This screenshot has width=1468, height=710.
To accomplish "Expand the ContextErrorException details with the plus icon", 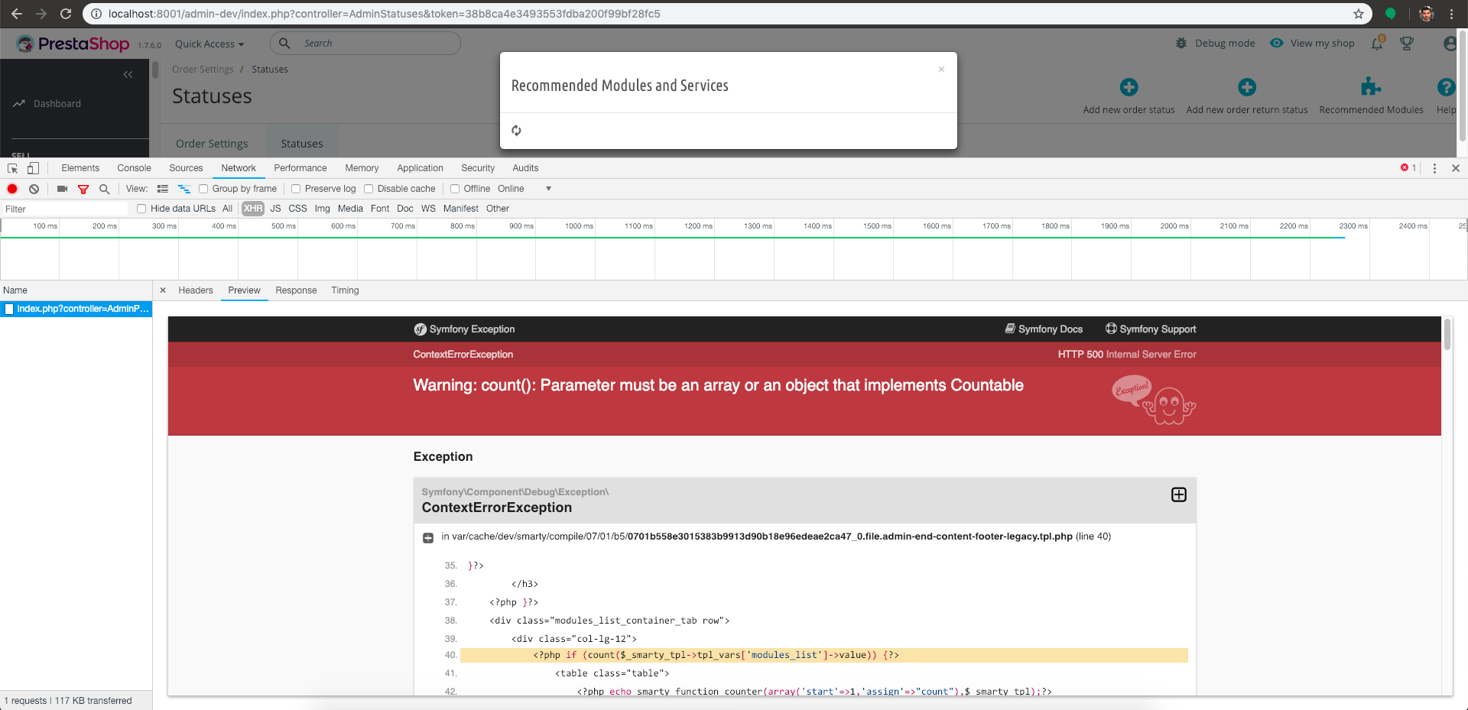I will [x=1177, y=494].
